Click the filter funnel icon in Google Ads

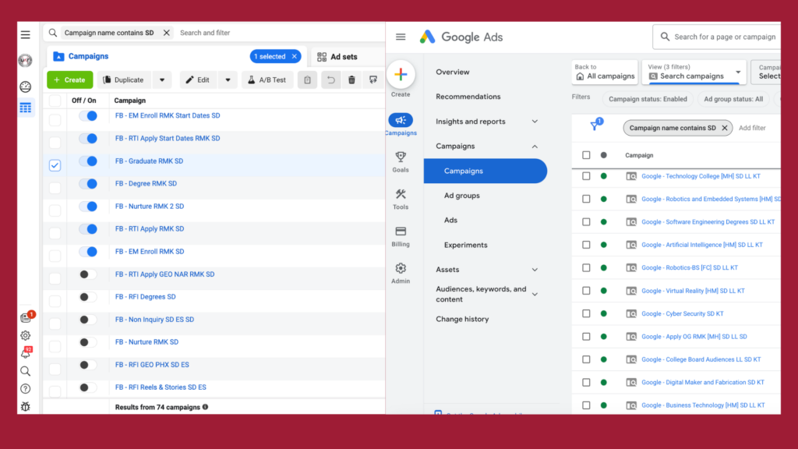[x=595, y=126]
